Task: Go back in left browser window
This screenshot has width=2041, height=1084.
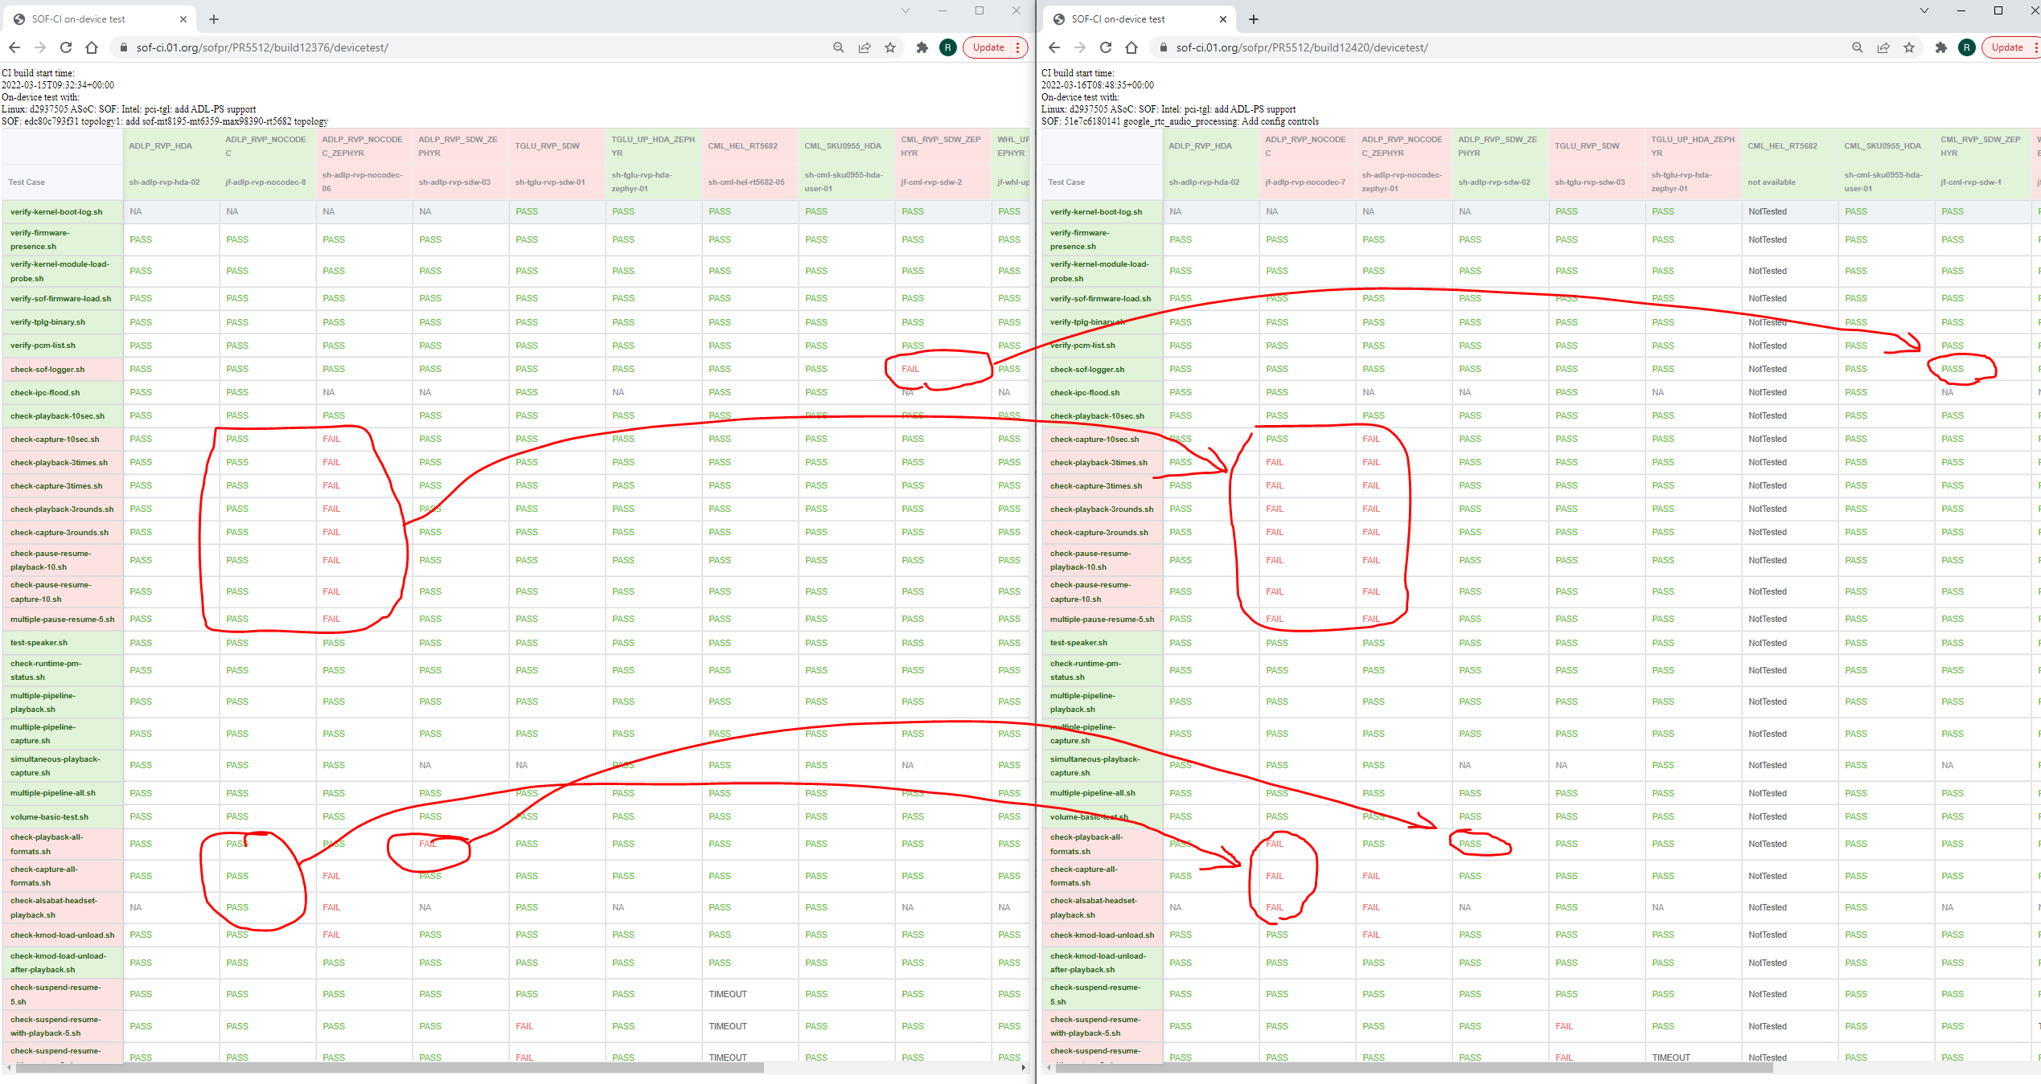Action: point(14,47)
